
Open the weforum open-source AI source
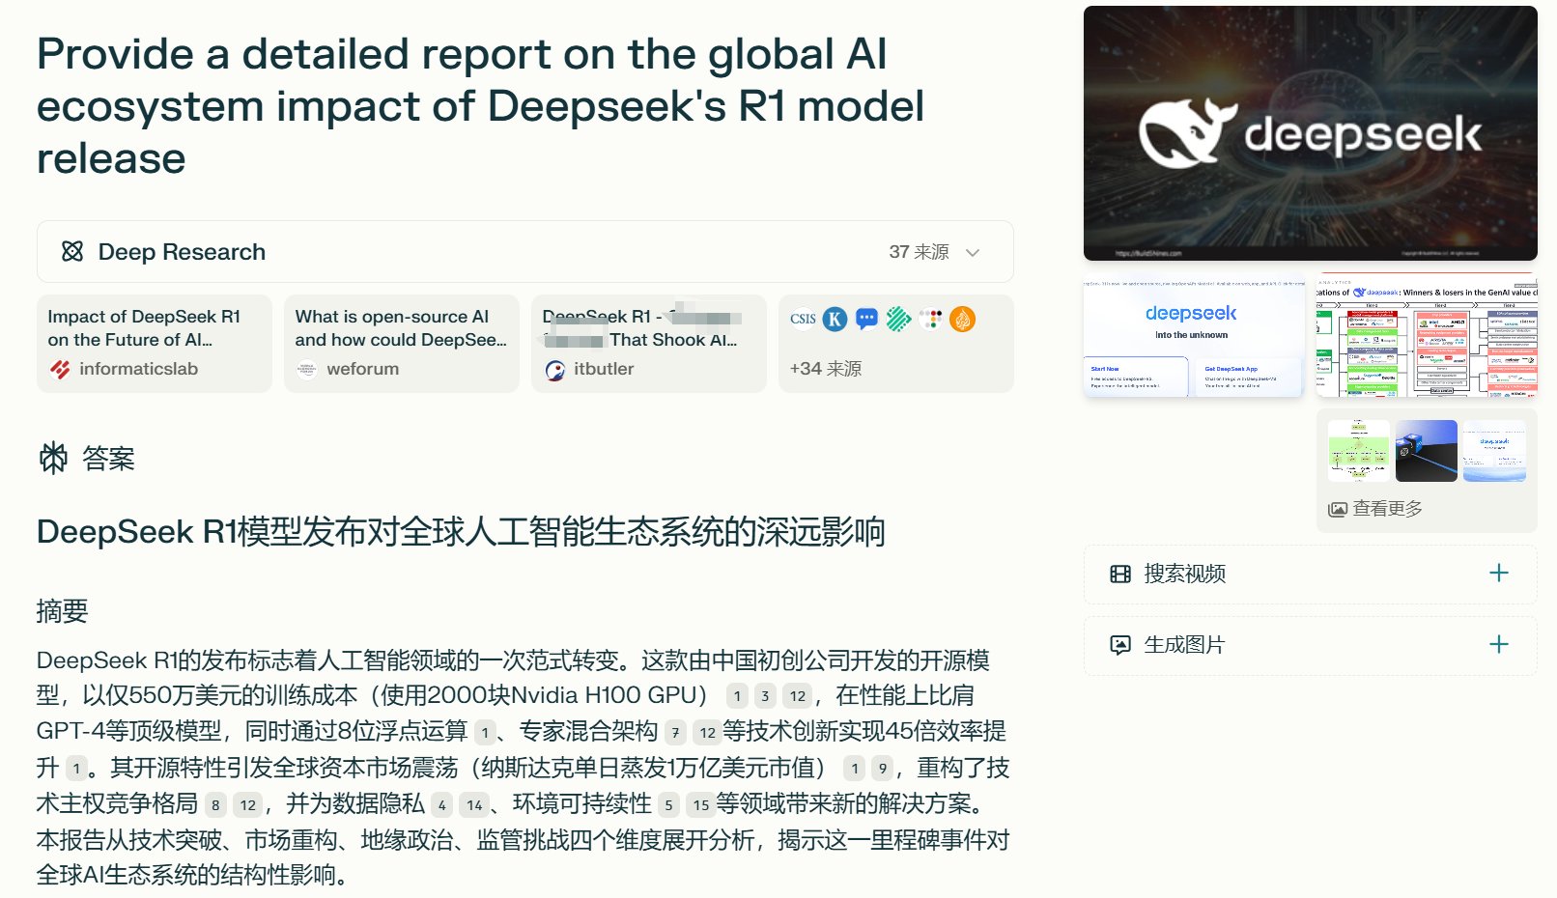pos(401,344)
